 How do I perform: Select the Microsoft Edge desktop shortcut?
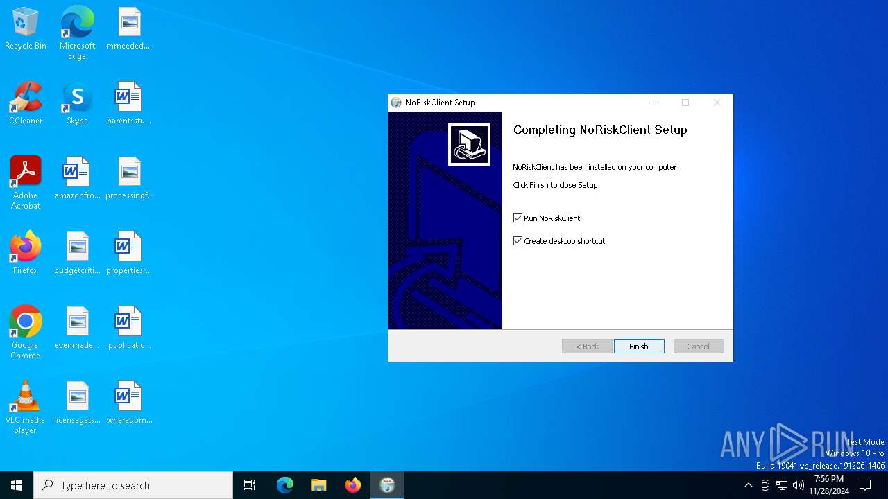click(77, 33)
